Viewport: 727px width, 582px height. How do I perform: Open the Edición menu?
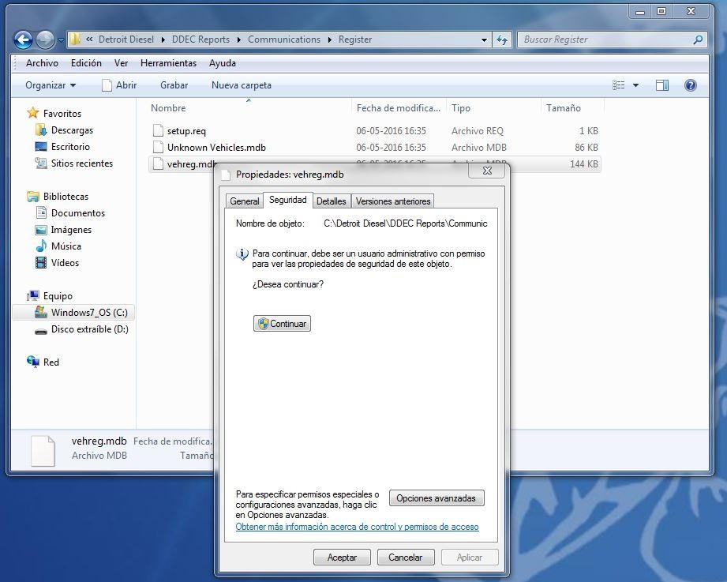[x=86, y=63]
